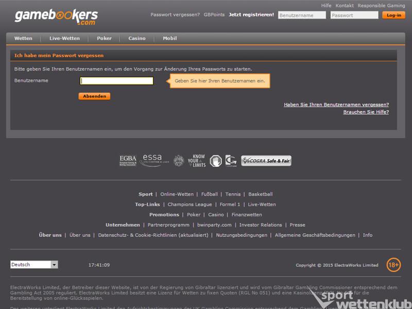
Task: Open the Responsible Gaming link
Action: point(381,6)
